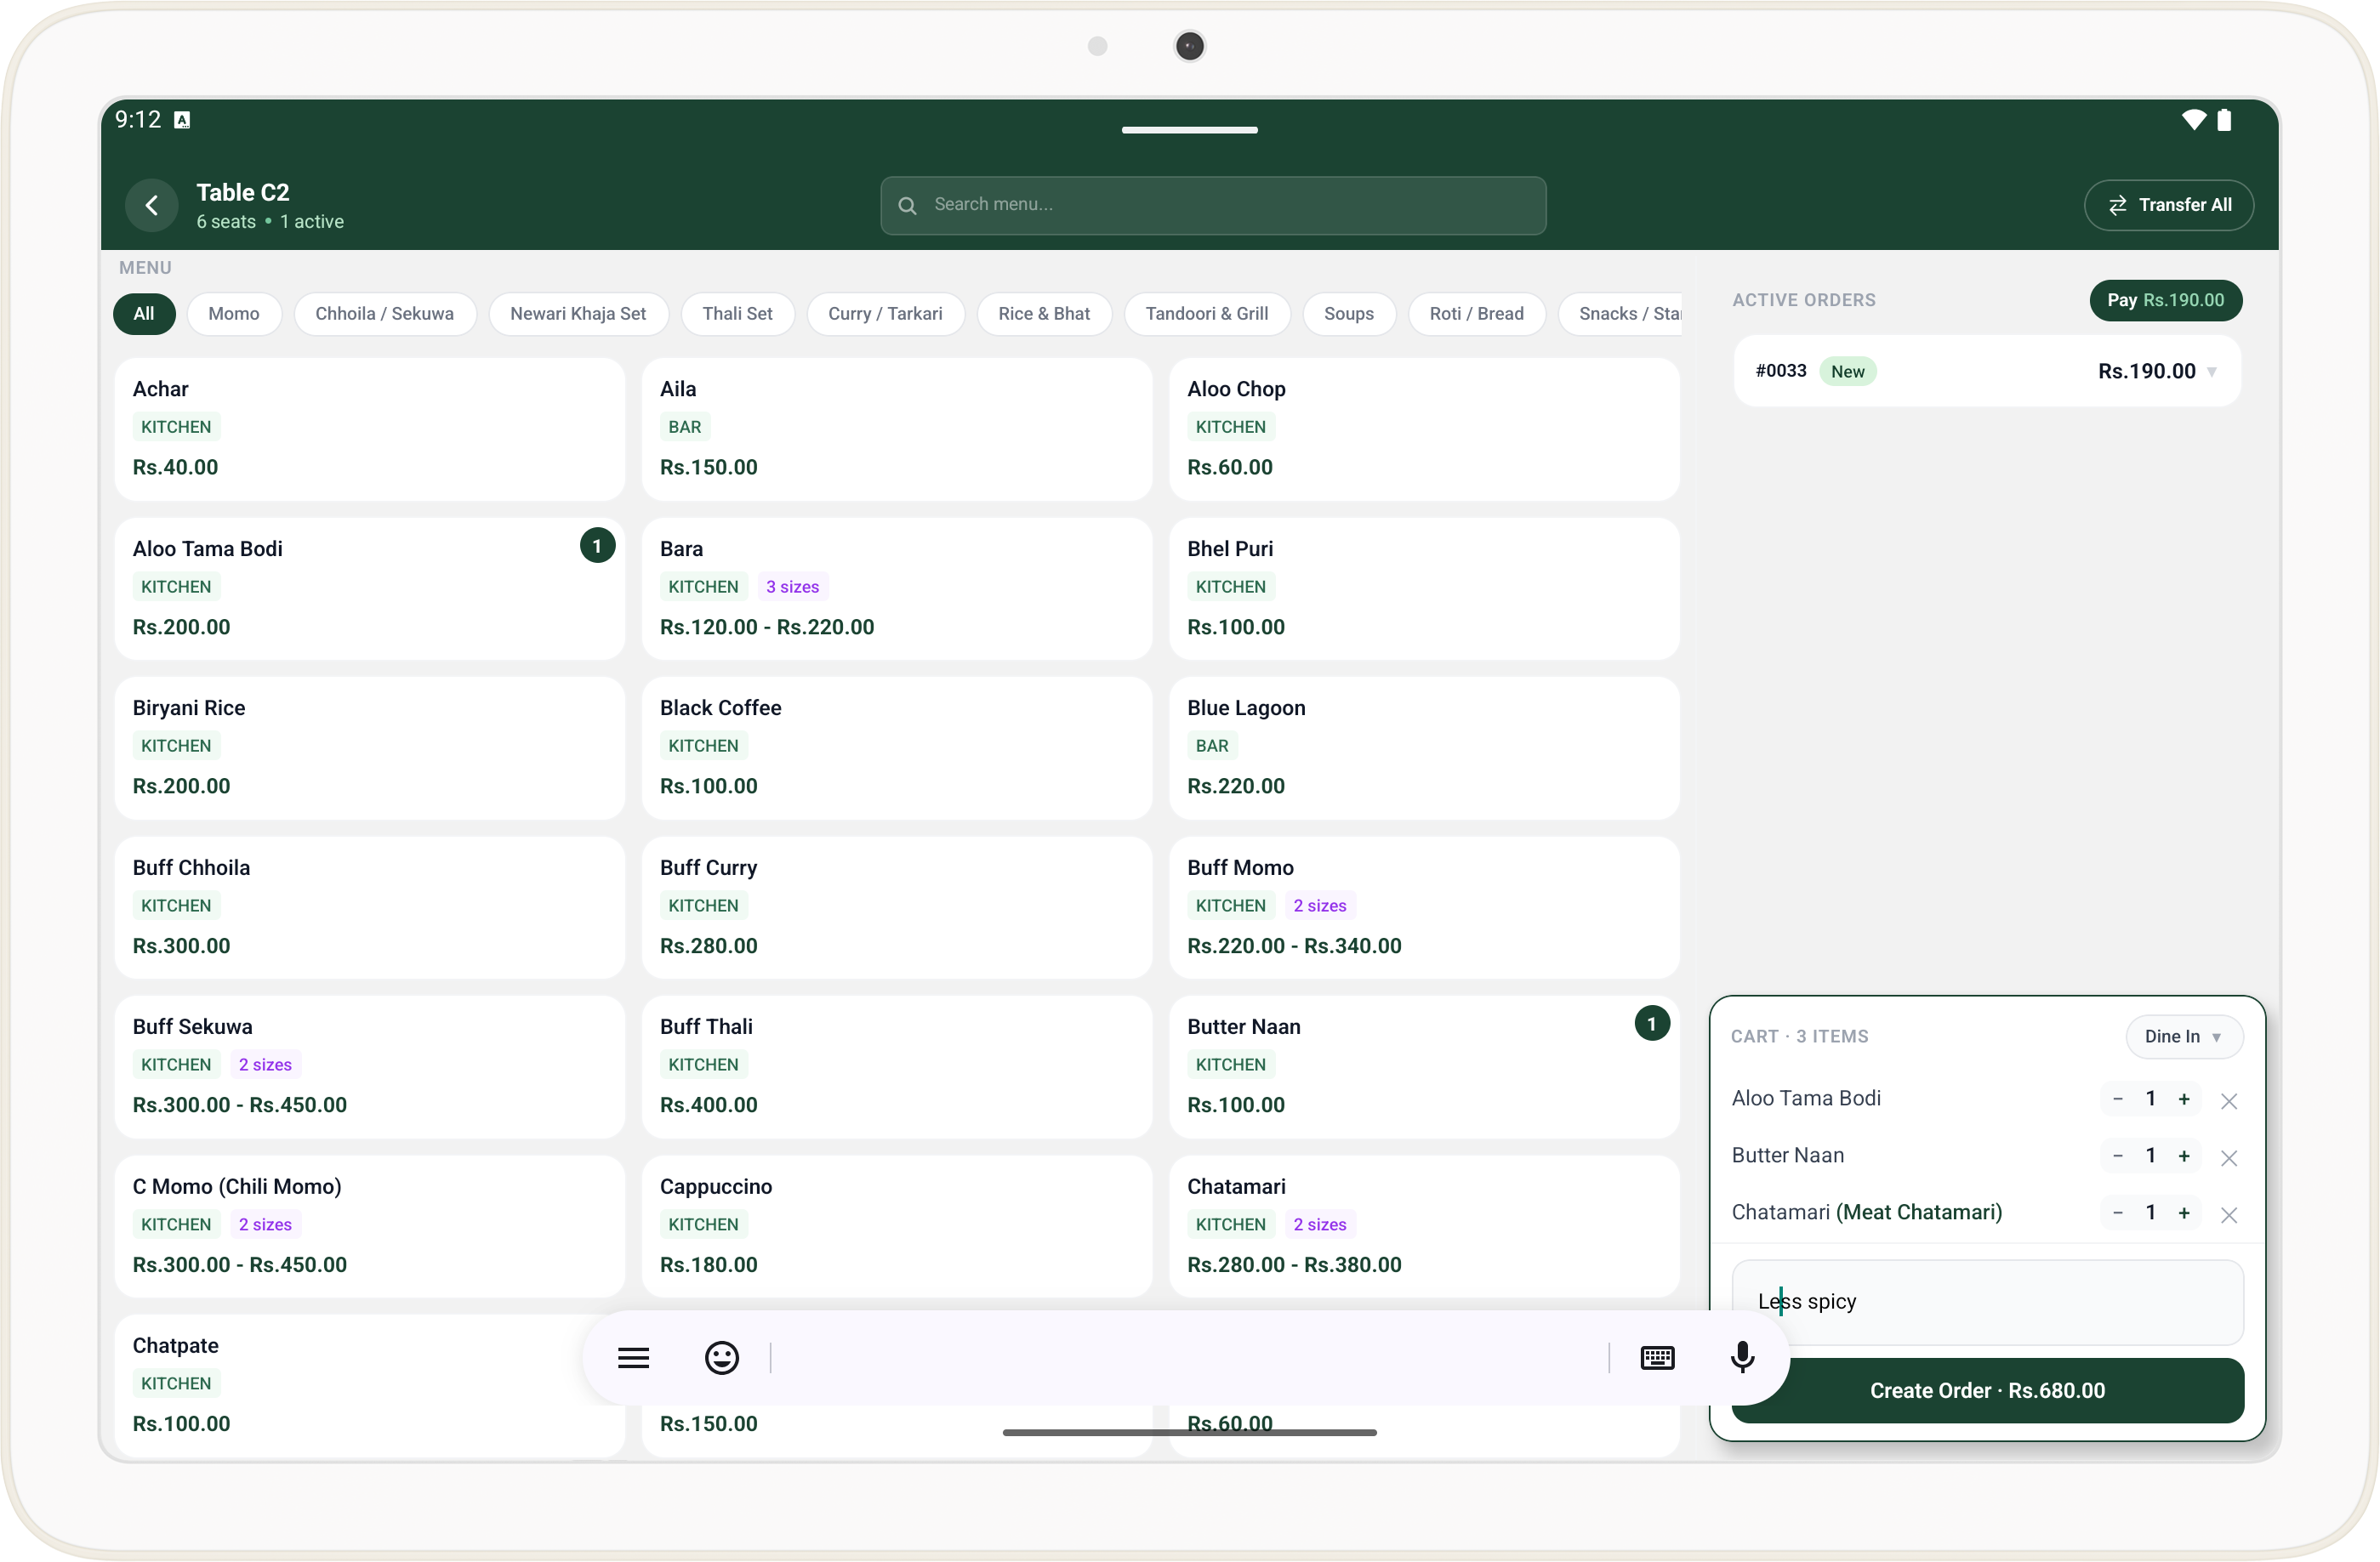2380x1562 pixels.
Task: Remove Butter Naan from cart
Action: 2228,1157
